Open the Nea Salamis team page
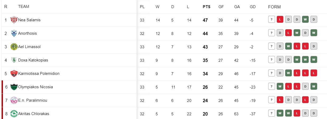 click(29, 20)
